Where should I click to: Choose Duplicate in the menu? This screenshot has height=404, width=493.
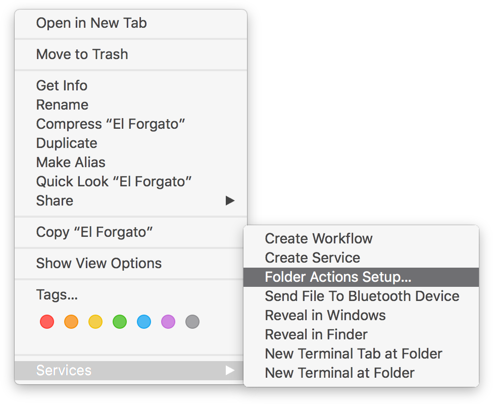(x=131, y=143)
